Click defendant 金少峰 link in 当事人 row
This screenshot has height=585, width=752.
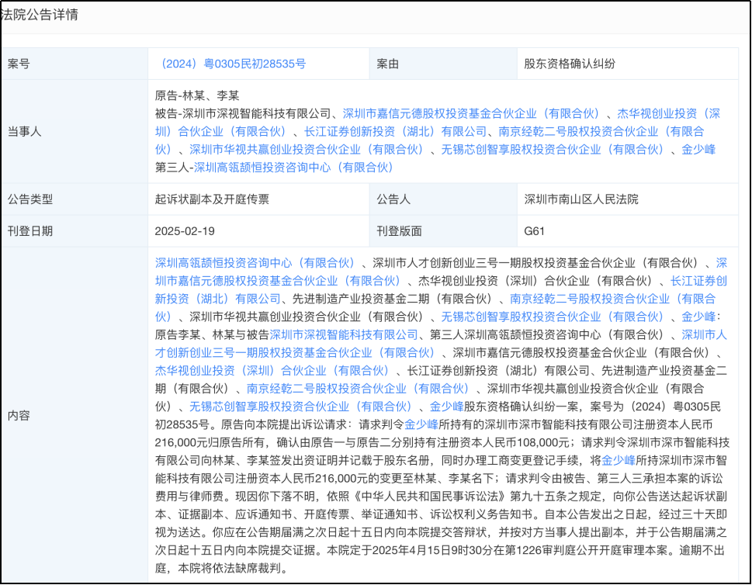tap(698, 149)
